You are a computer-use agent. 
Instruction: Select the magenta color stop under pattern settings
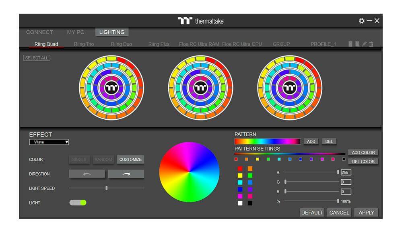[x=322, y=159]
